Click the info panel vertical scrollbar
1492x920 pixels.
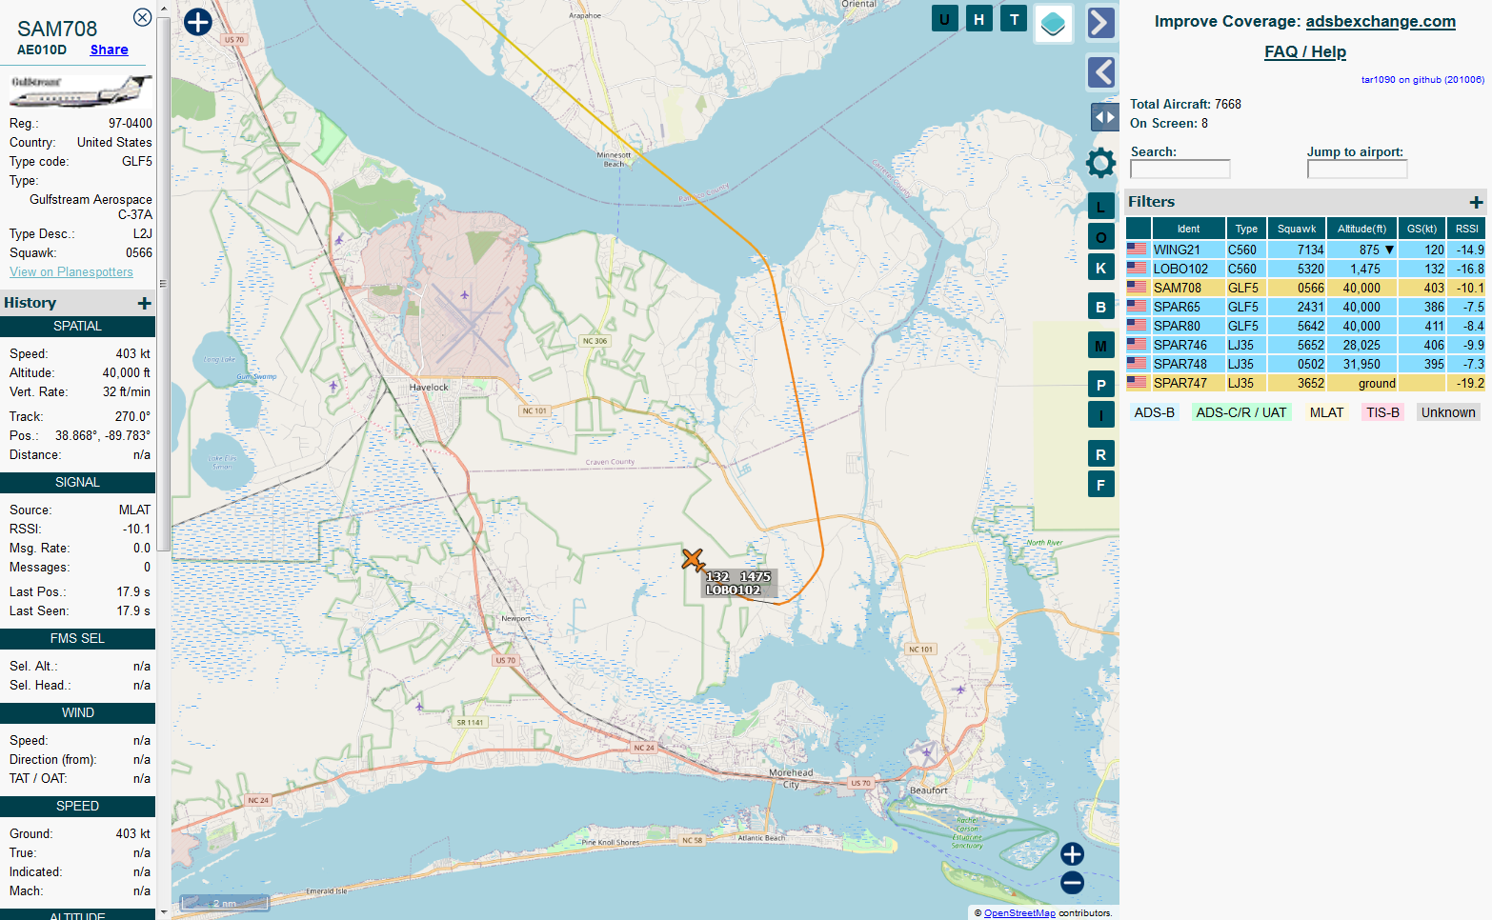(163, 283)
